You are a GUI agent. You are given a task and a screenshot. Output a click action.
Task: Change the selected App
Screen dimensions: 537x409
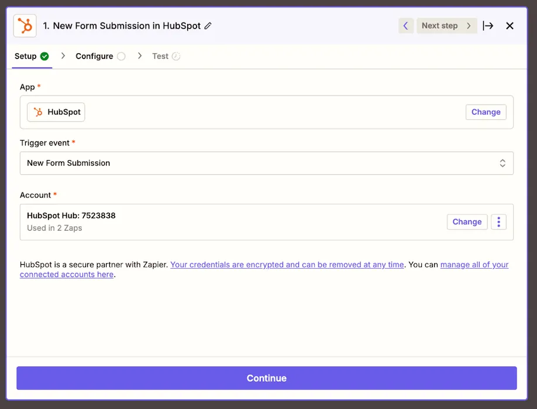tap(486, 112)
